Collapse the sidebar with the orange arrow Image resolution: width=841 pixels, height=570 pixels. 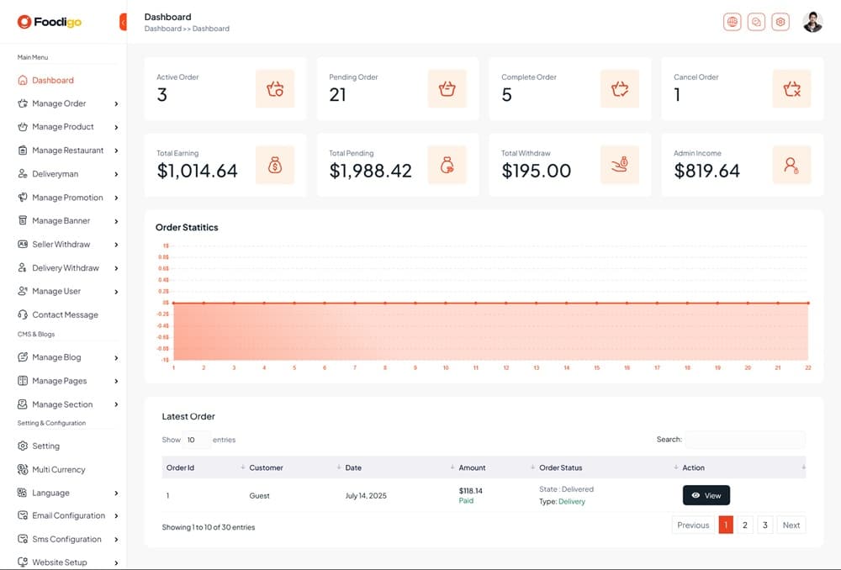point(124,22)
